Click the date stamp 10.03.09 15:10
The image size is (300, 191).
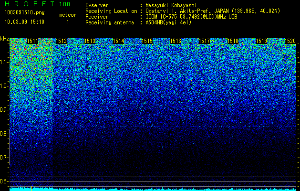24,22
